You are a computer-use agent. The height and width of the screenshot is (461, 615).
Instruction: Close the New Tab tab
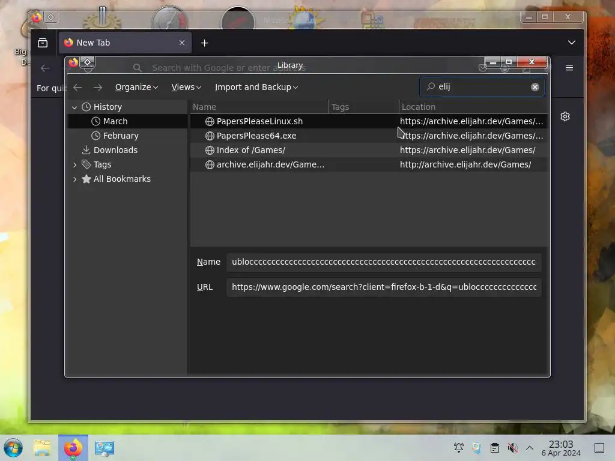(x=181, y=43)
